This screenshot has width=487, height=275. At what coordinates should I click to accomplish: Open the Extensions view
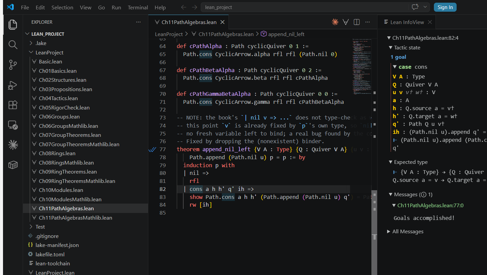click(13, 105)
